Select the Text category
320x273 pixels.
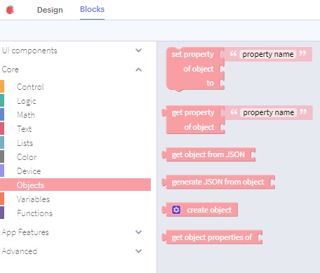[24, 129]
